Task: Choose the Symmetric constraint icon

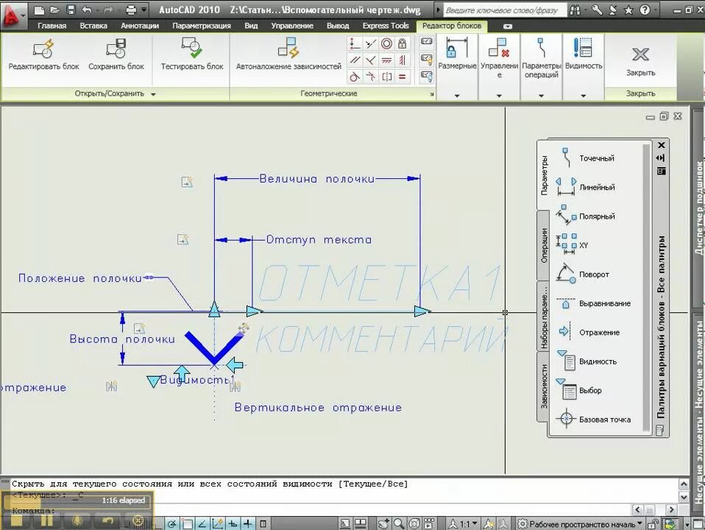Action: point(386,77)
